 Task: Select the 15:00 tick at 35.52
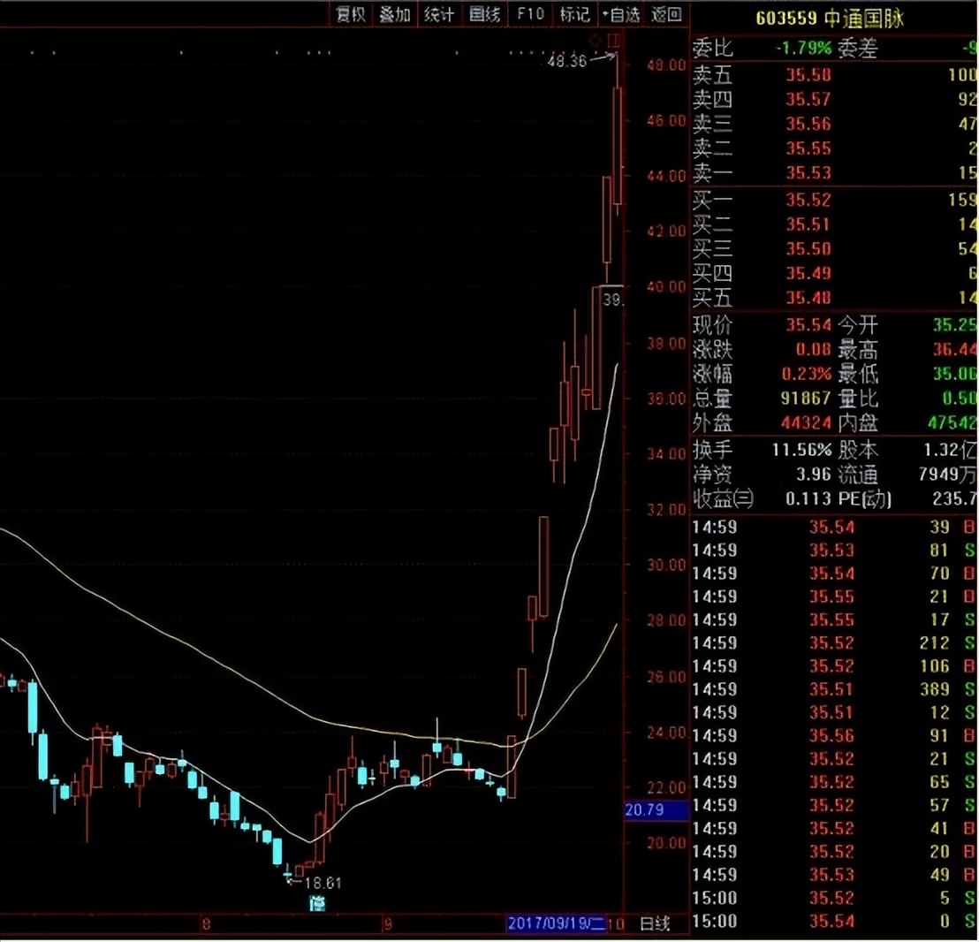coord(834,898)
